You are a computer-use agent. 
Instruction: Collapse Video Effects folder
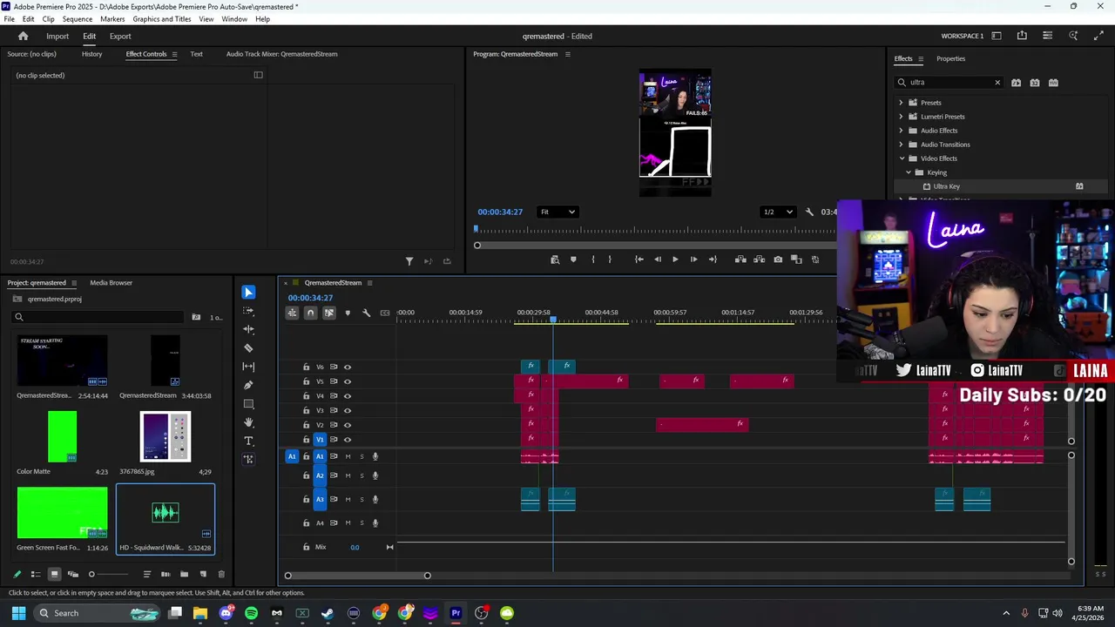click(x=902, y=158)
